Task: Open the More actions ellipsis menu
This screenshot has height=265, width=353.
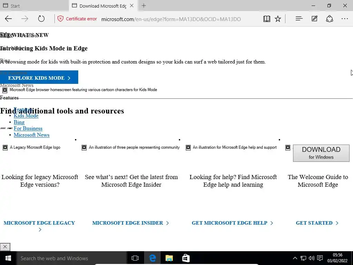Action: click(x=345, y=19)
